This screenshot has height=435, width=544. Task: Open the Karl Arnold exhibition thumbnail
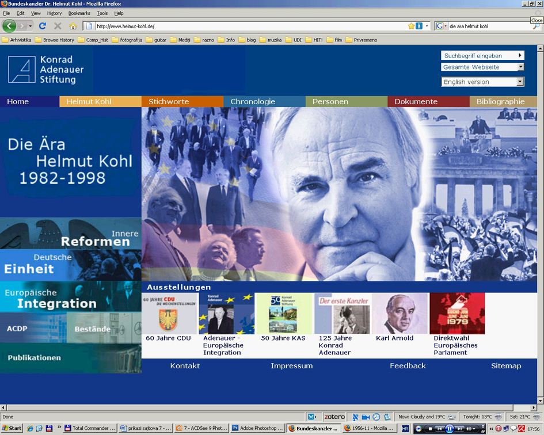tap(400, 314)
